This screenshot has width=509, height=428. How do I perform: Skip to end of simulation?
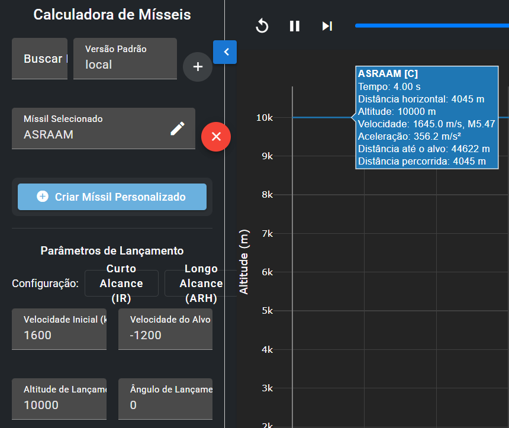click(x=327, y=26)
